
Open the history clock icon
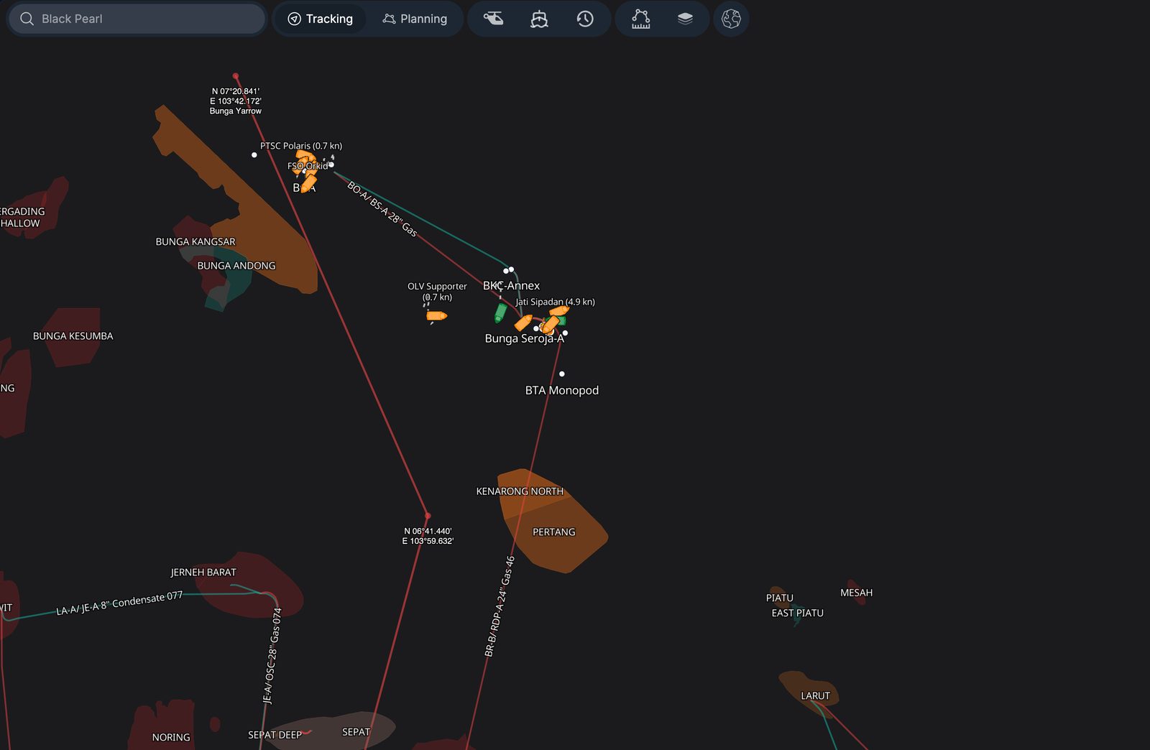coord(585,19)
